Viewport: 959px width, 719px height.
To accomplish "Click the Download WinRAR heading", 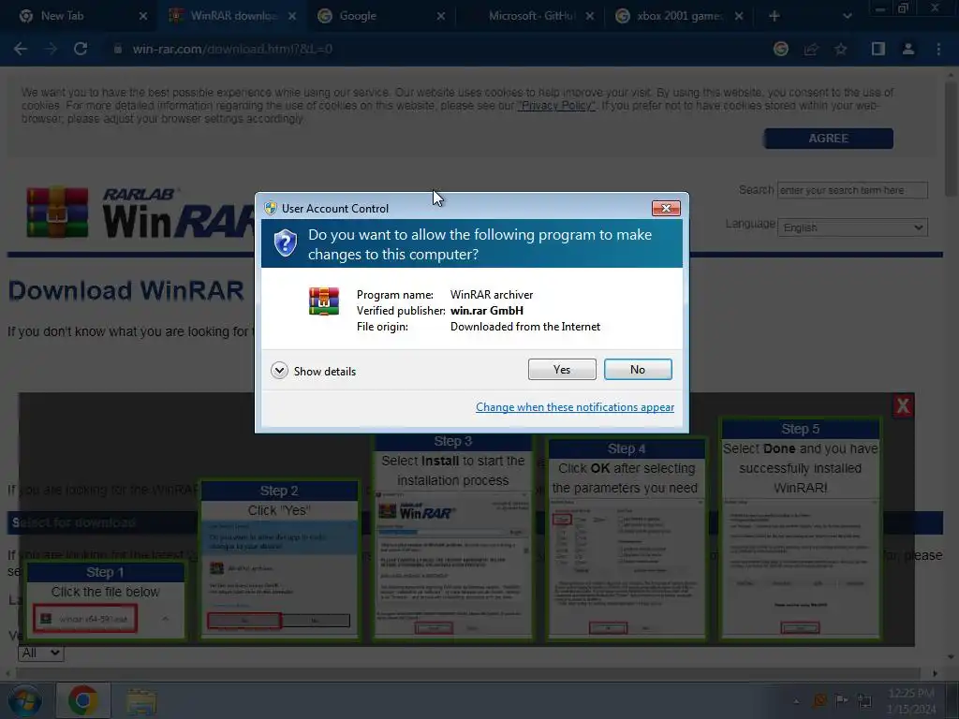I will (126, 291).
